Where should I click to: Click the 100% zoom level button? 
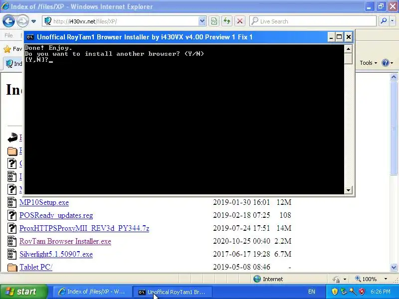coord(366,279)
